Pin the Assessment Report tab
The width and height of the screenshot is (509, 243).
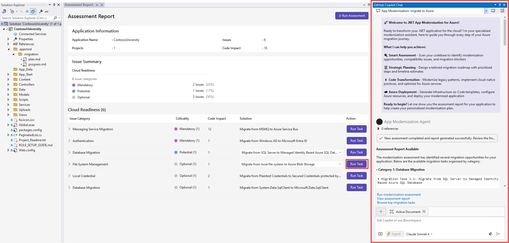pyautogui.click(x=97, y=5)
